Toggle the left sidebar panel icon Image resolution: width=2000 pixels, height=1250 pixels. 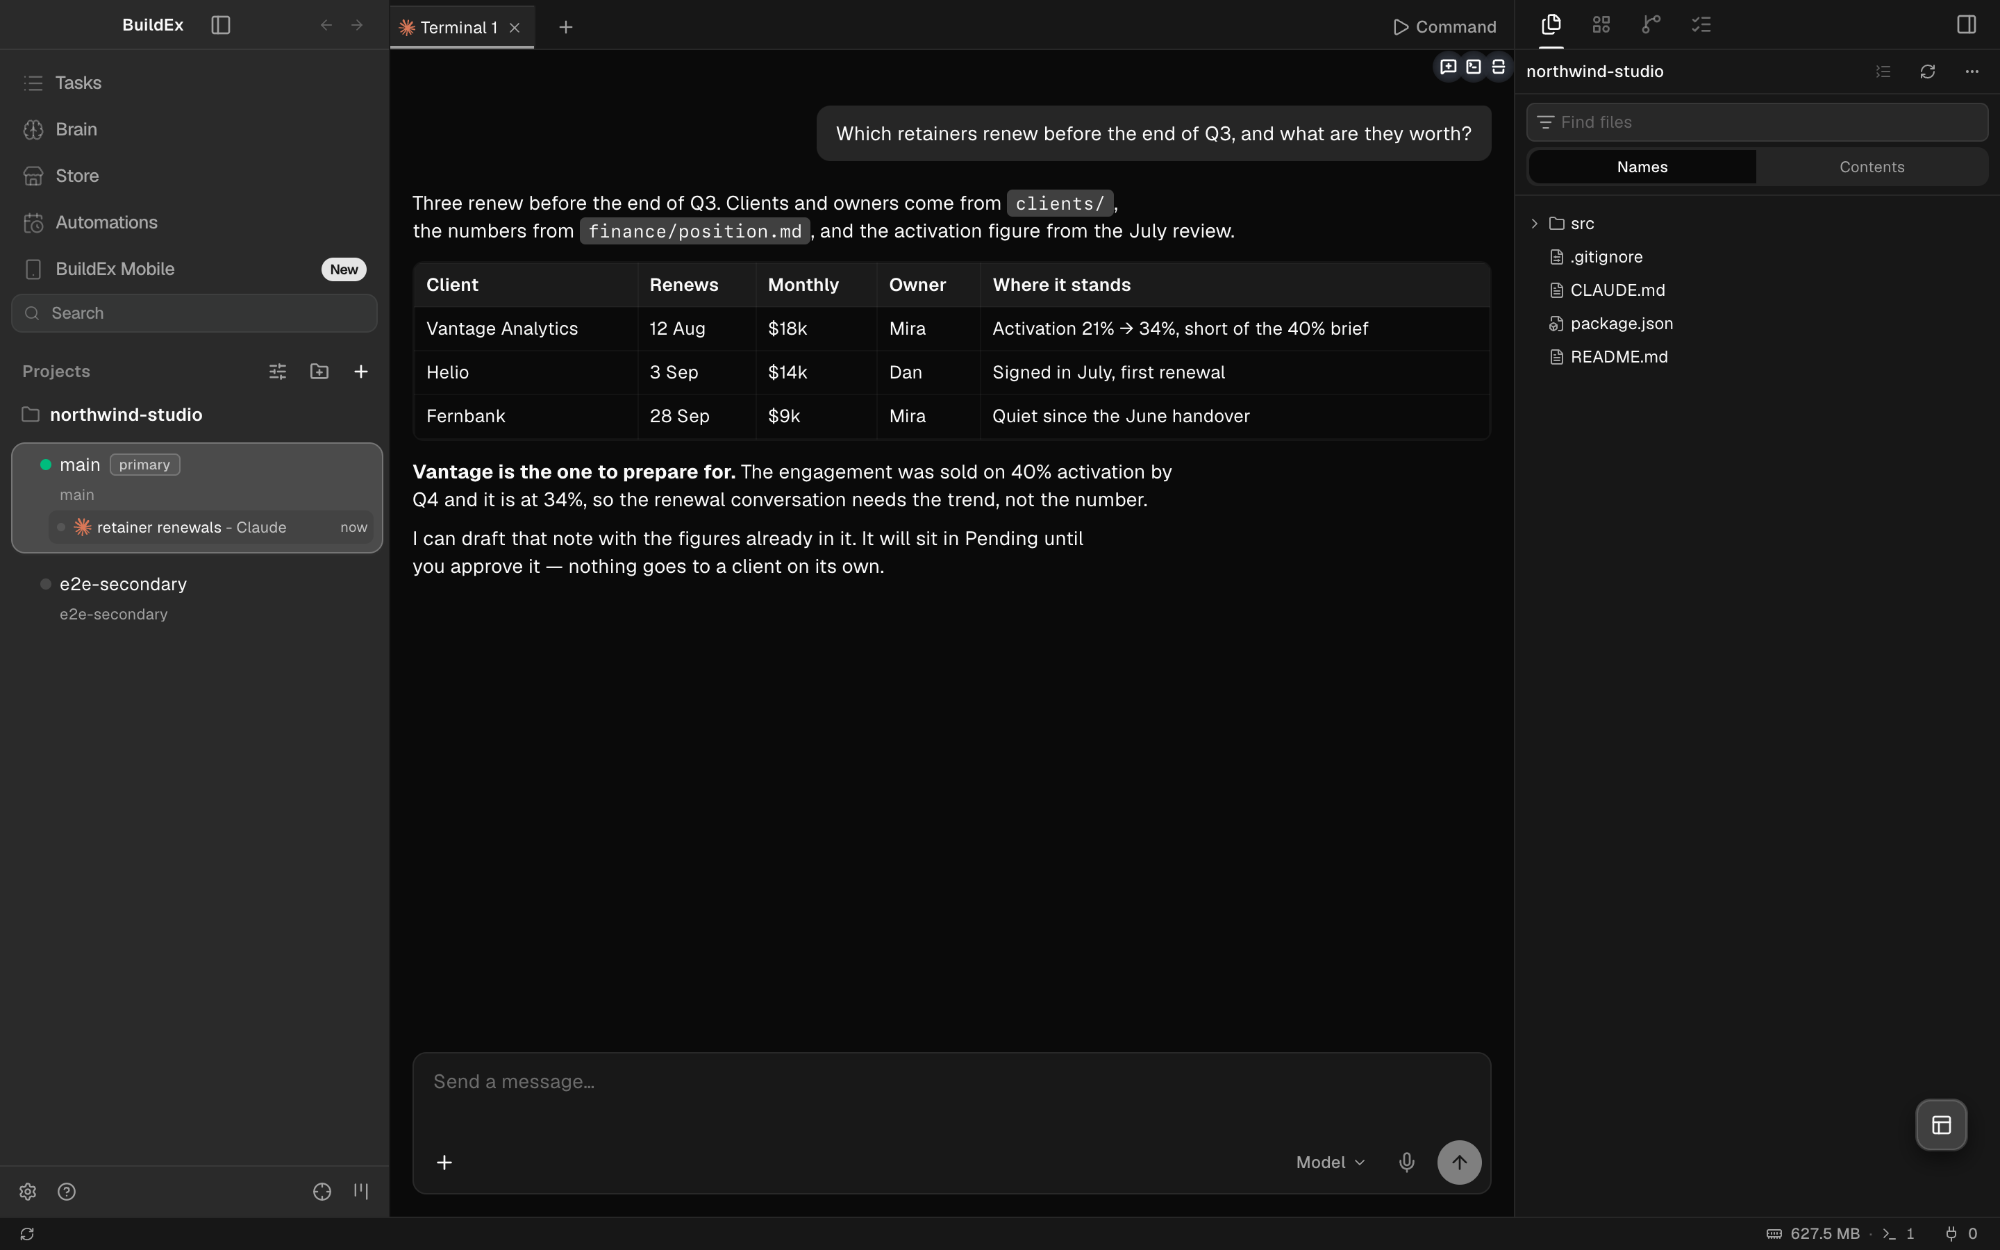click(x=221, y=25)
